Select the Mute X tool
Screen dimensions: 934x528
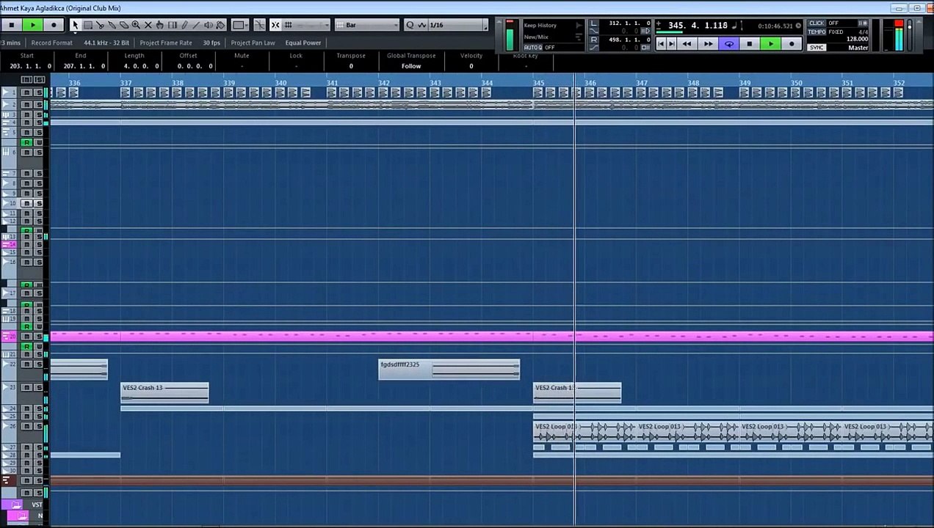(148, 25)
